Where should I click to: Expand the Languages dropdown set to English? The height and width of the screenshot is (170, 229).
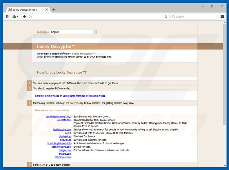tap(73, 32)
